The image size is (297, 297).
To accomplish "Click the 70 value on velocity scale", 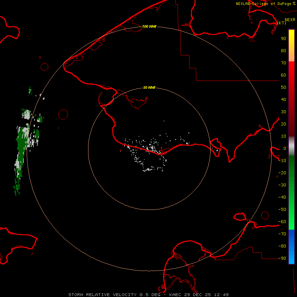I will coord(283,63).
